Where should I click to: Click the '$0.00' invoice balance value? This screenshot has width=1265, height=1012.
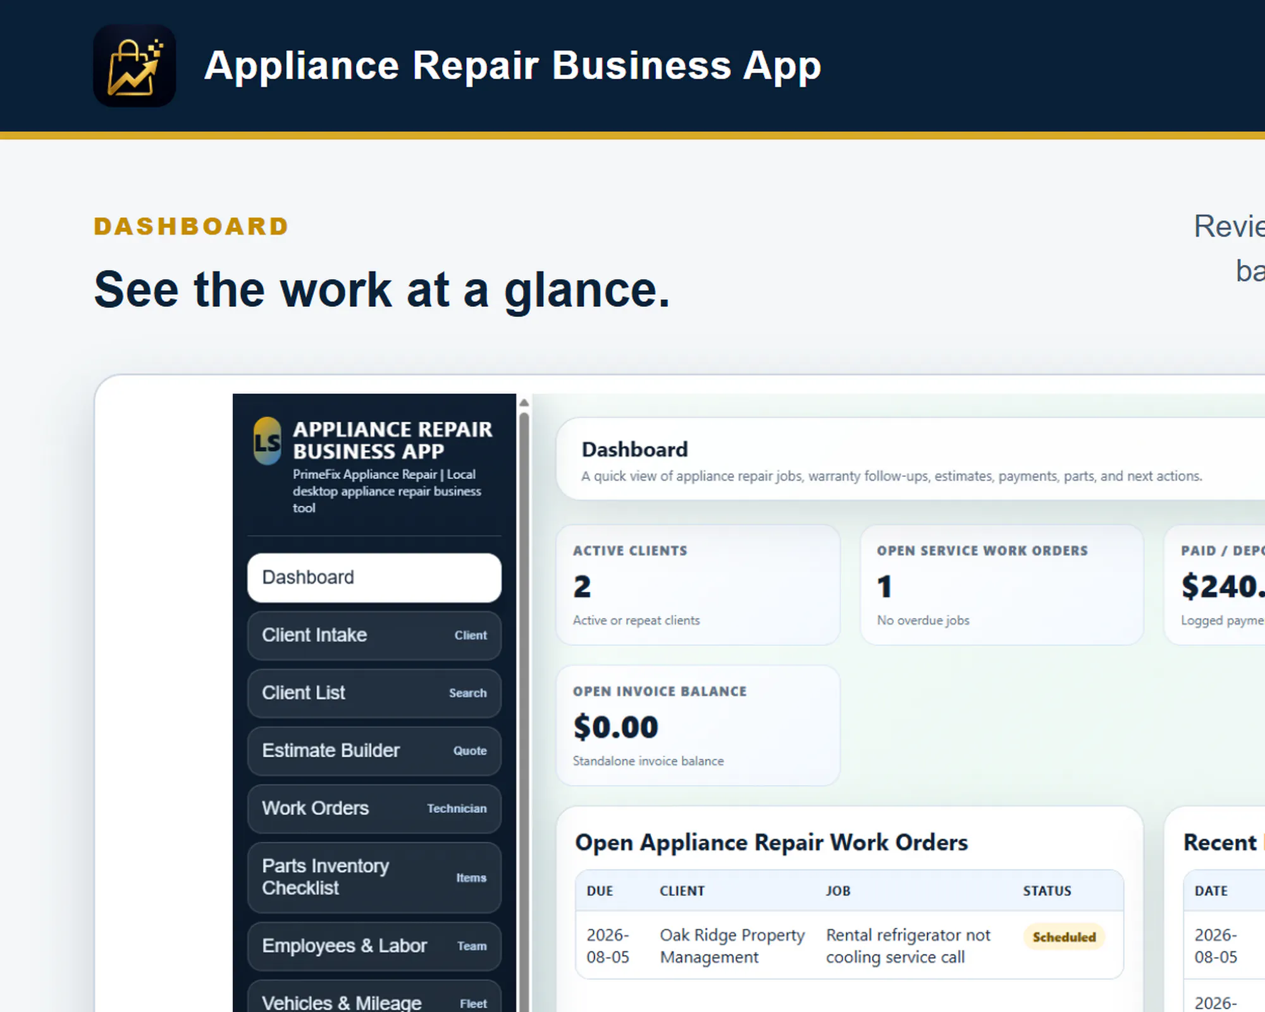point(615,727)
